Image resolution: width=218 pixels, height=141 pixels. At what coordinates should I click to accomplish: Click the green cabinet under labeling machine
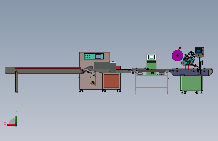click(x=192, y=83)
